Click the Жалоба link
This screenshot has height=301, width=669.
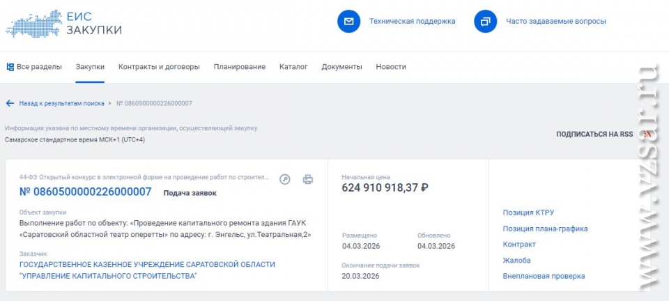click(516, 260)
